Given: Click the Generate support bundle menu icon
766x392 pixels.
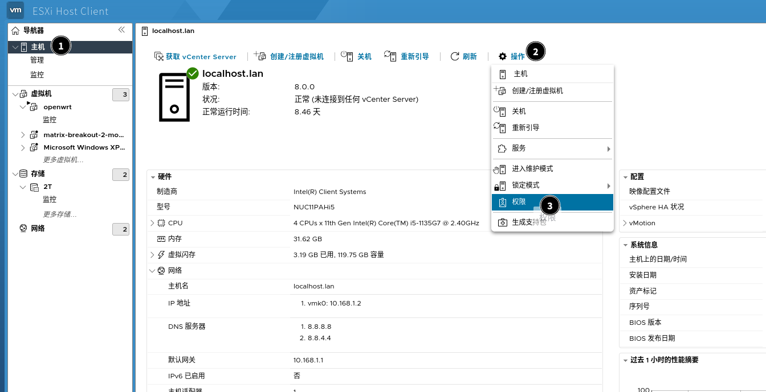Looking at the screenshot, I should point(502,222).
